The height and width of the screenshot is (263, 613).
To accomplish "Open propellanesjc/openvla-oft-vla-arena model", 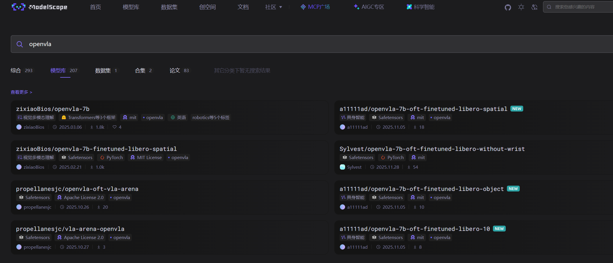I will tap(77, 189).
